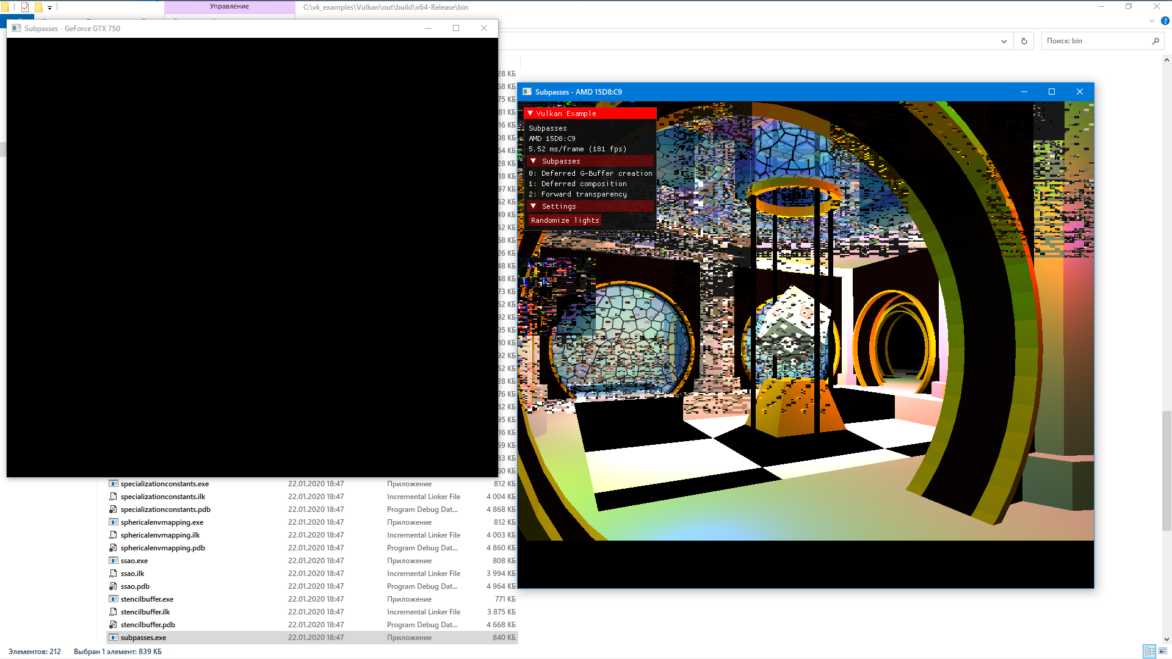Image resolution: width=1172 pixels, height=659 pixels.
Task: Click the ssao.pdb file icon
Action: click(113, 586)
